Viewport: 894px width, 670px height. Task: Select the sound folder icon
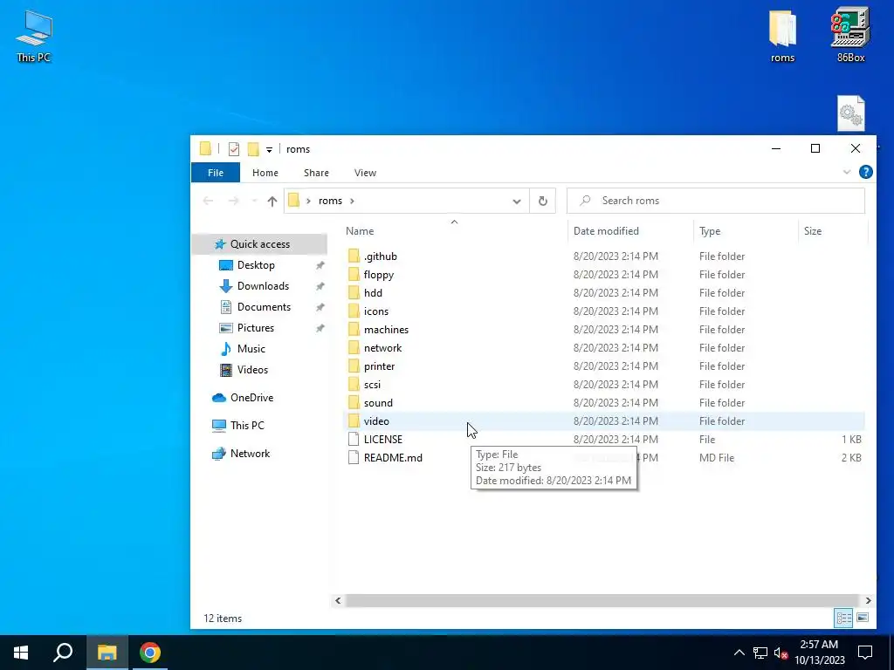point(354,403)
